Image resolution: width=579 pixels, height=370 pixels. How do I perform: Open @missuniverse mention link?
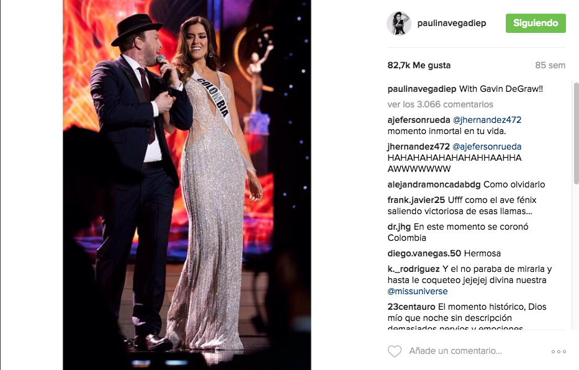(417, 291)
